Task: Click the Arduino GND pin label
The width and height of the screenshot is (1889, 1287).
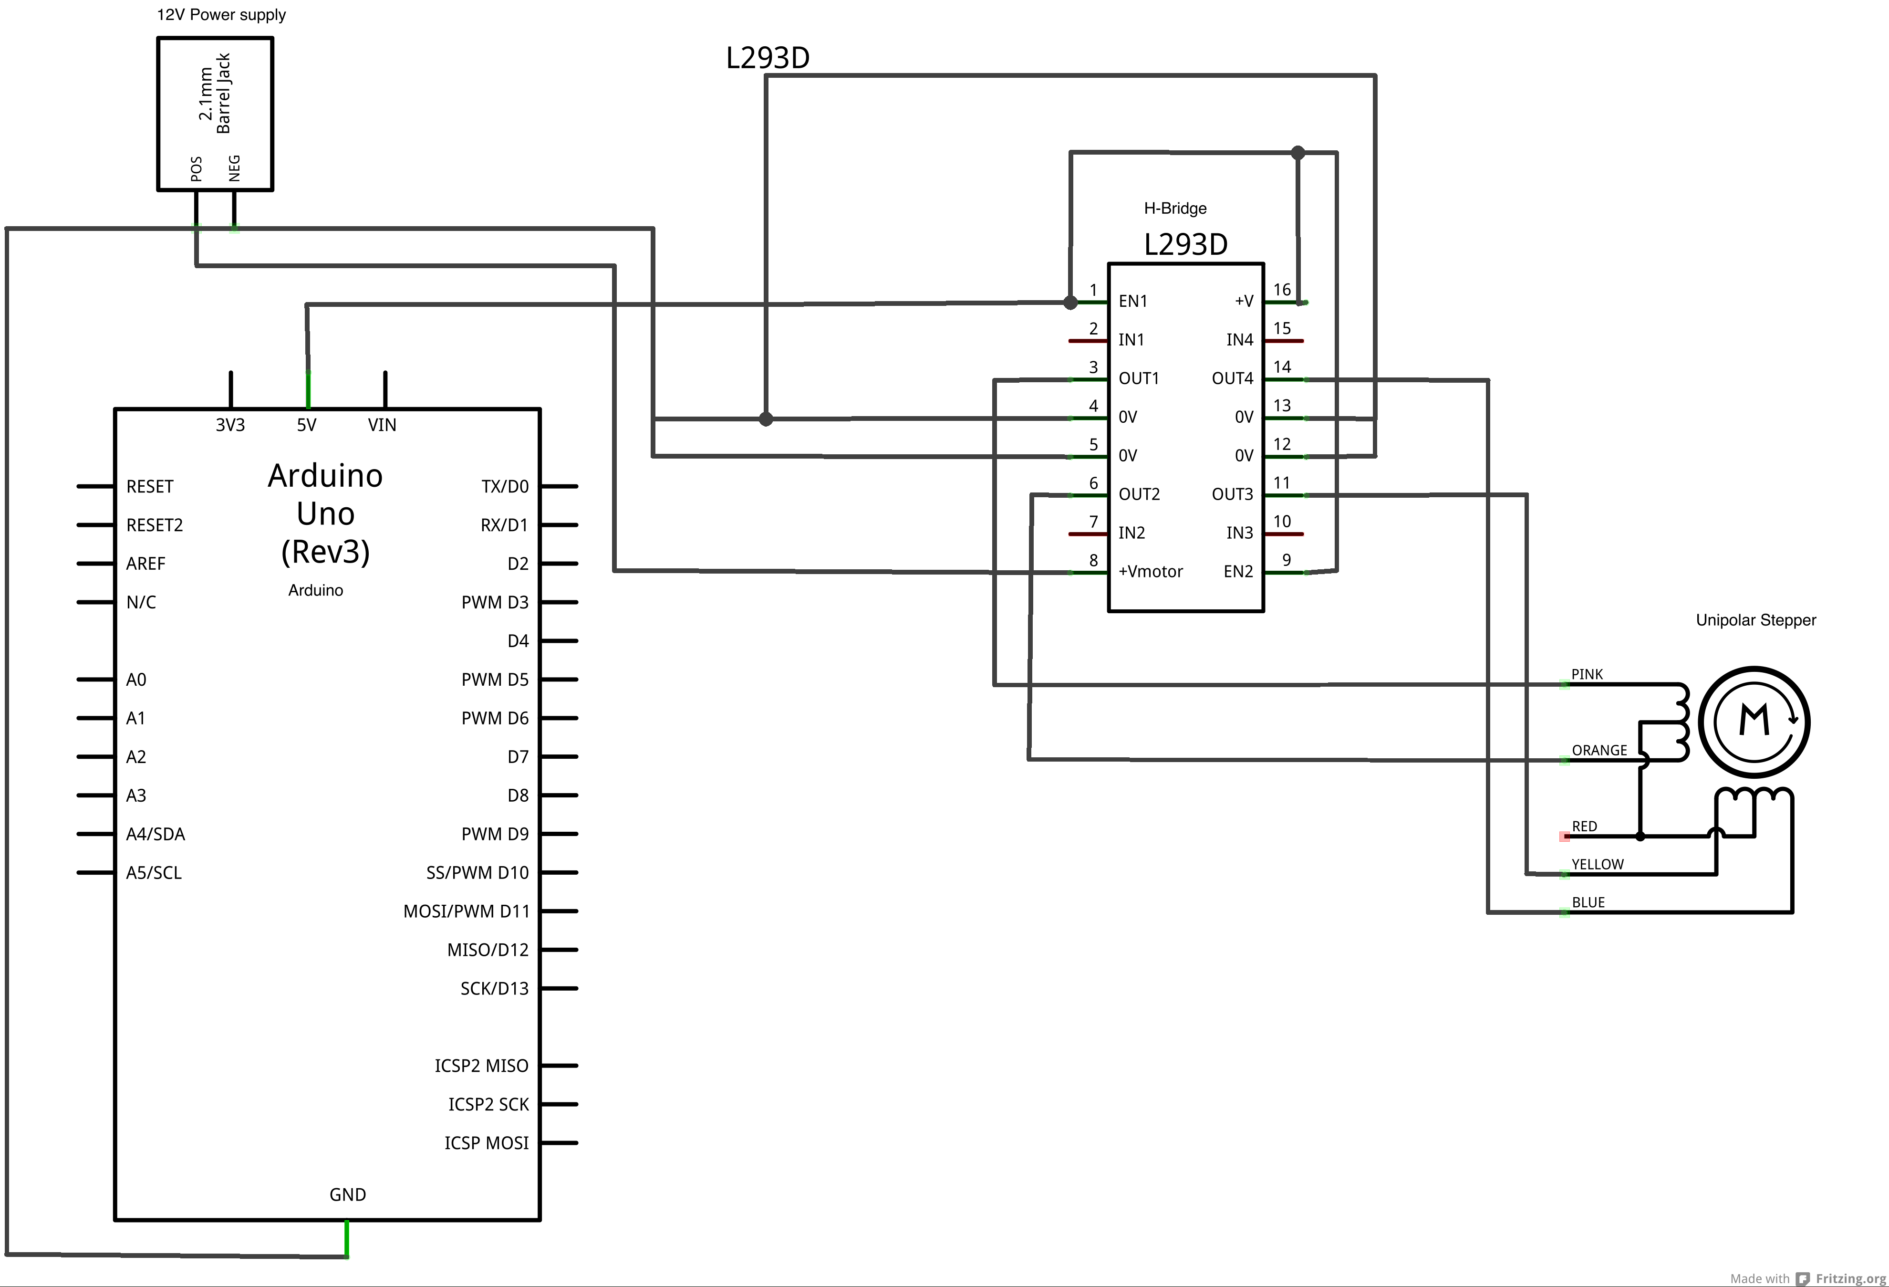Action: (x=347, y=1194)
